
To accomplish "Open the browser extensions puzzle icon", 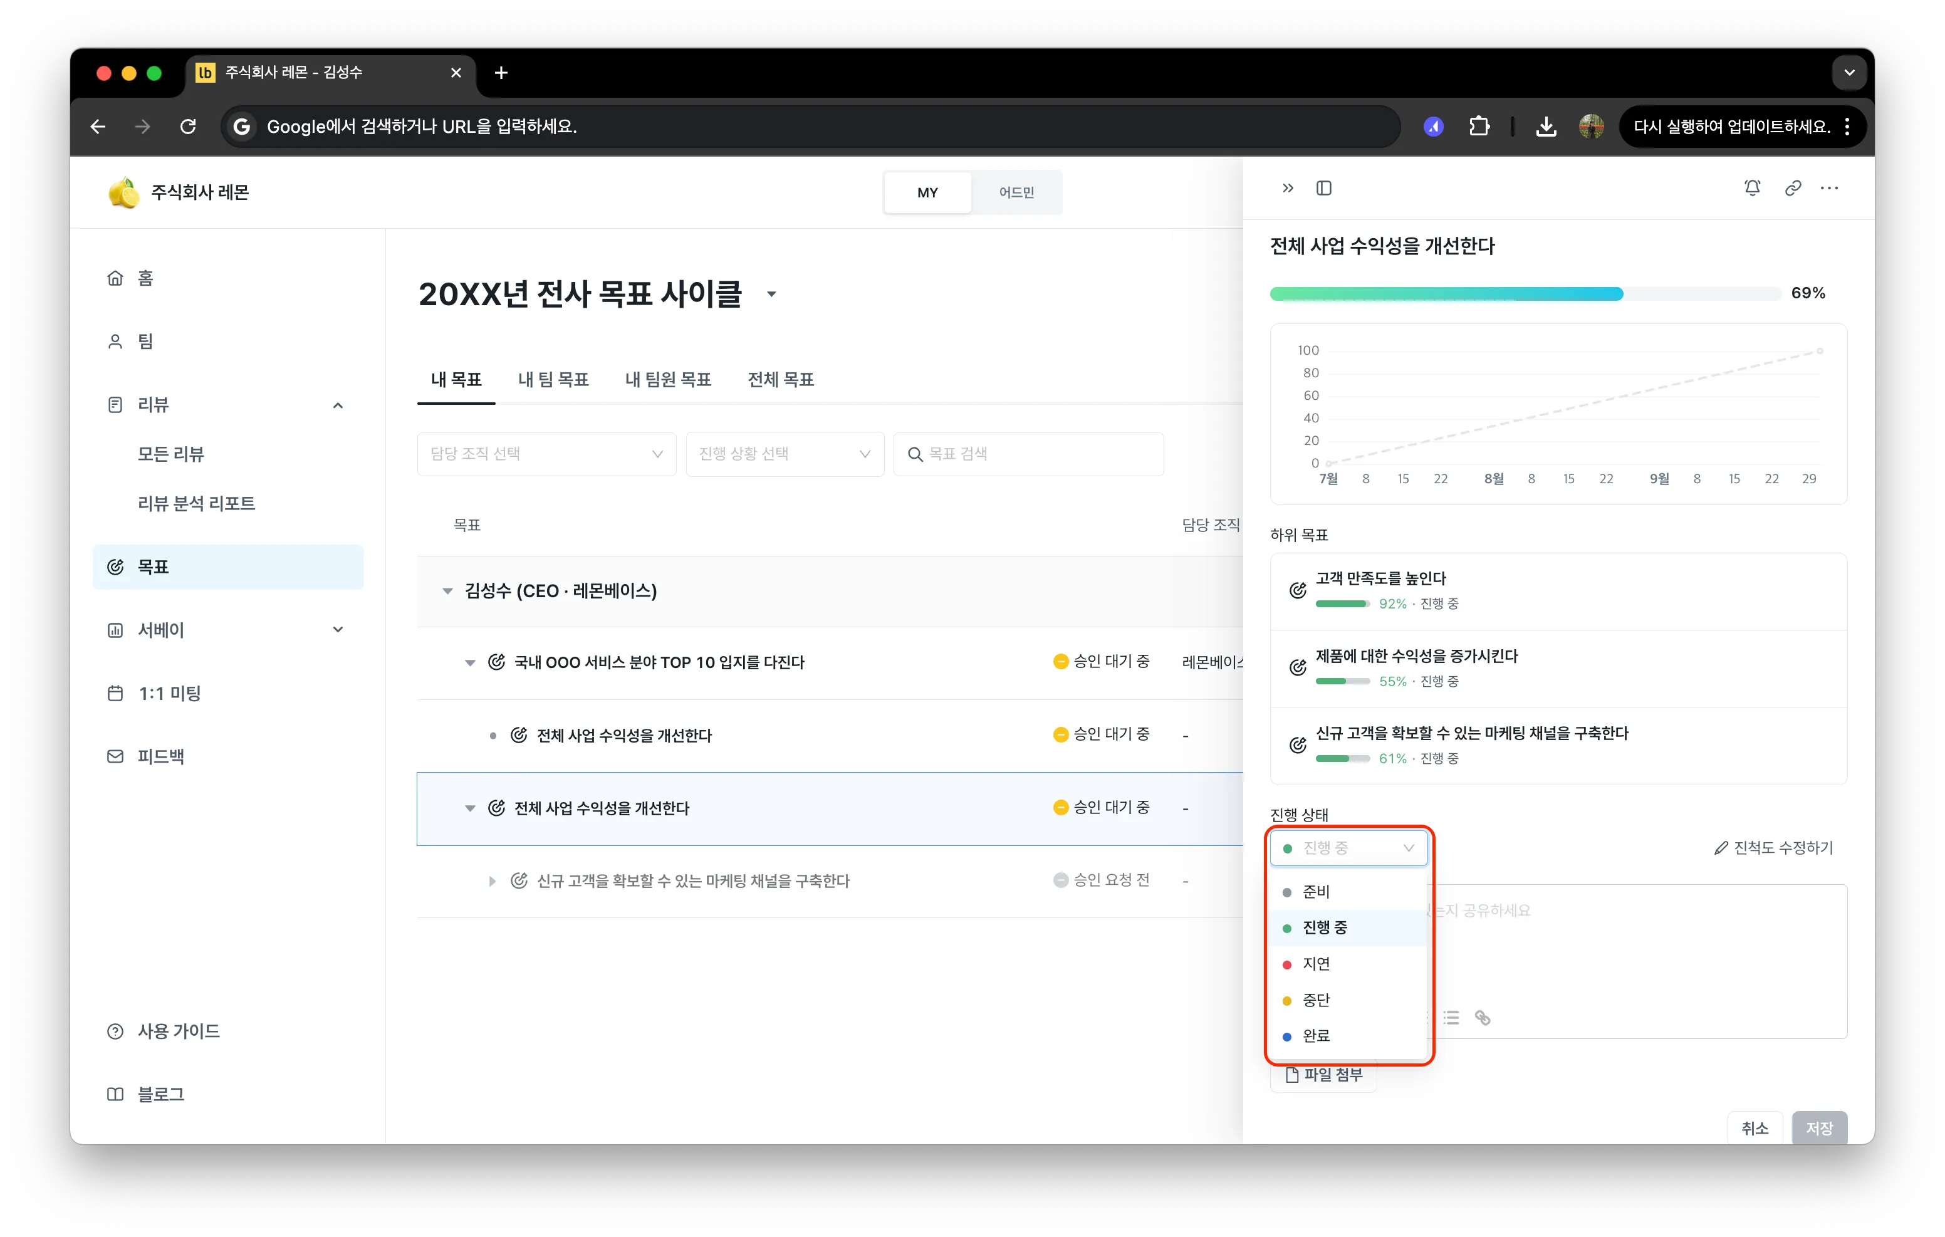I will tap(1479, 127).
